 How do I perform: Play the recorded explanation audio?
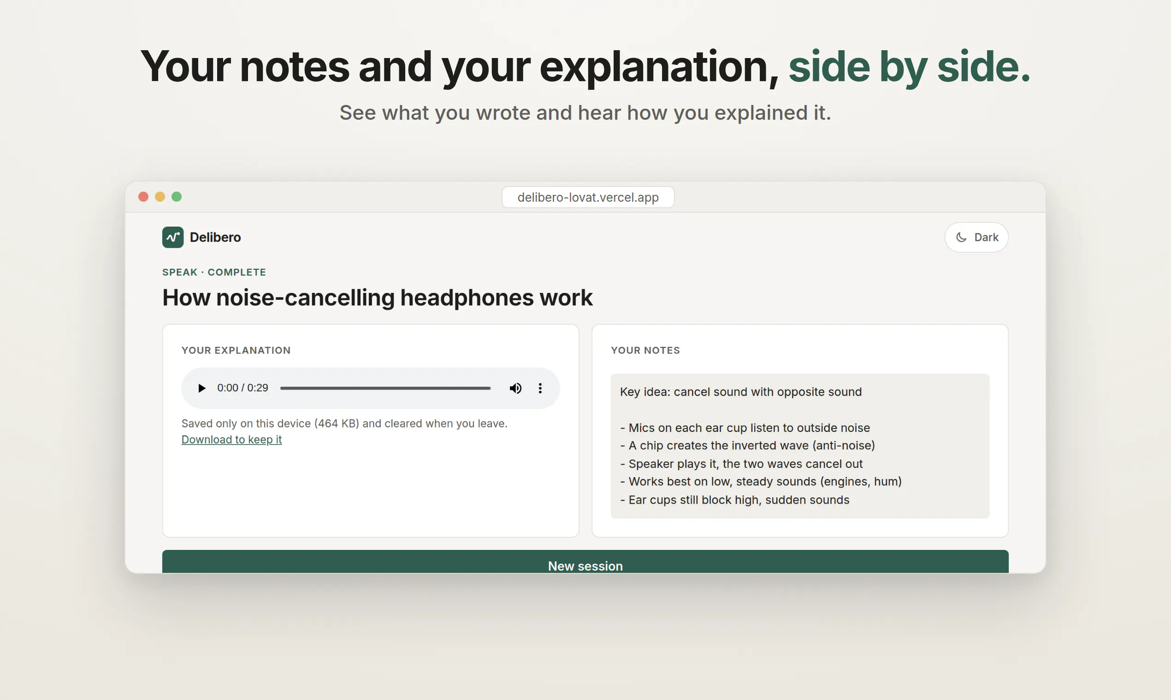[201, 388]
